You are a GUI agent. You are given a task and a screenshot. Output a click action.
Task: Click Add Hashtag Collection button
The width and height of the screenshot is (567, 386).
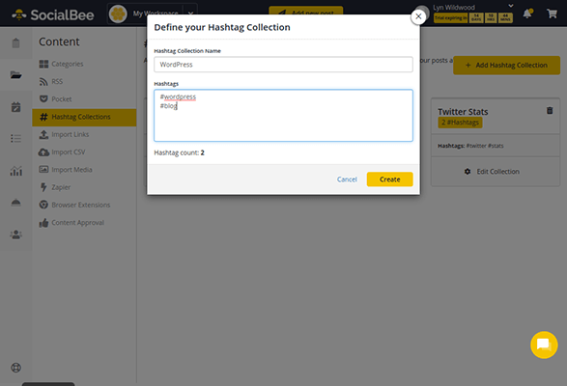pos(506,65)
